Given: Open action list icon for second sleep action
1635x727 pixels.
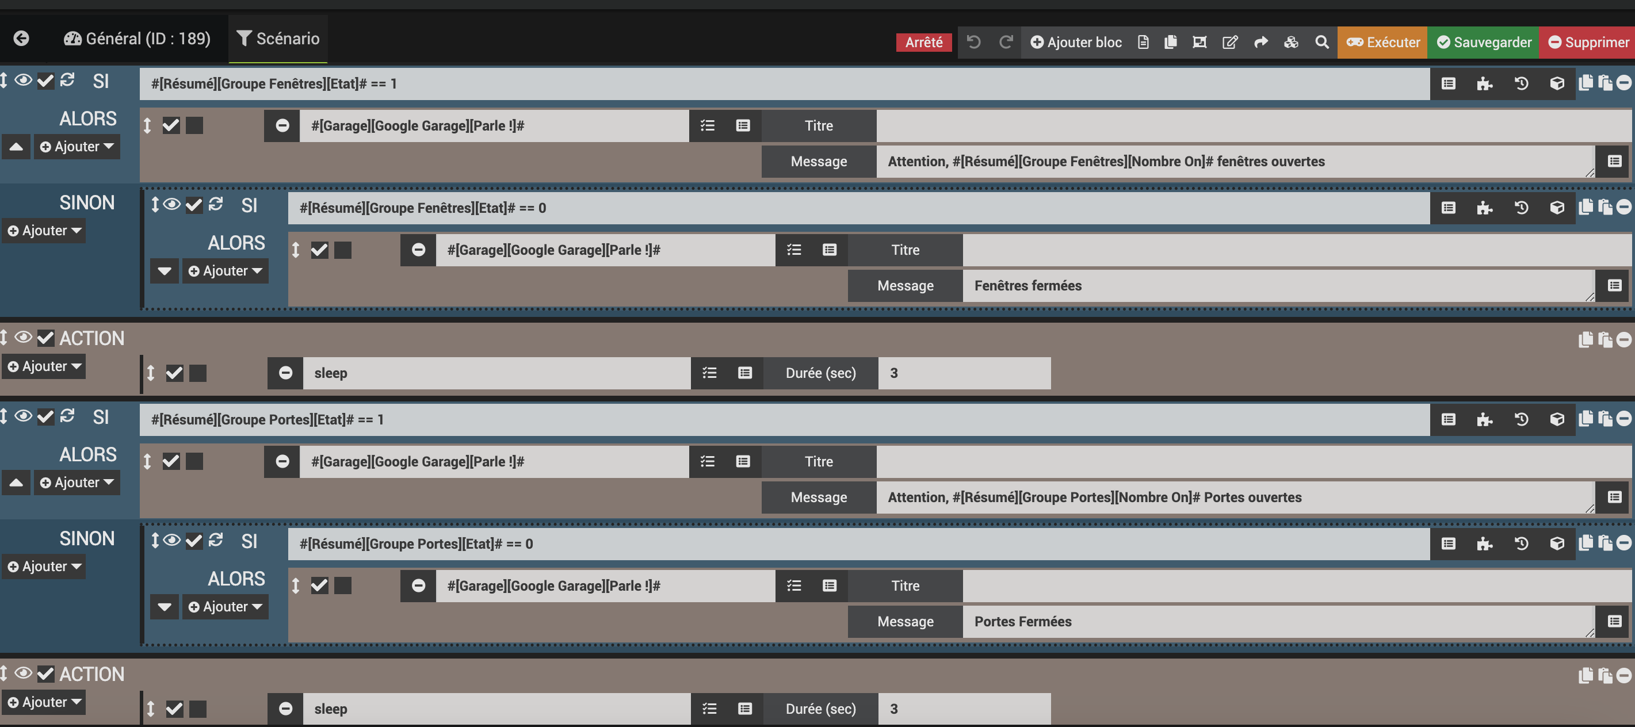Looking at the screenshot, I should pyautogui.click(x=709, y=709).
